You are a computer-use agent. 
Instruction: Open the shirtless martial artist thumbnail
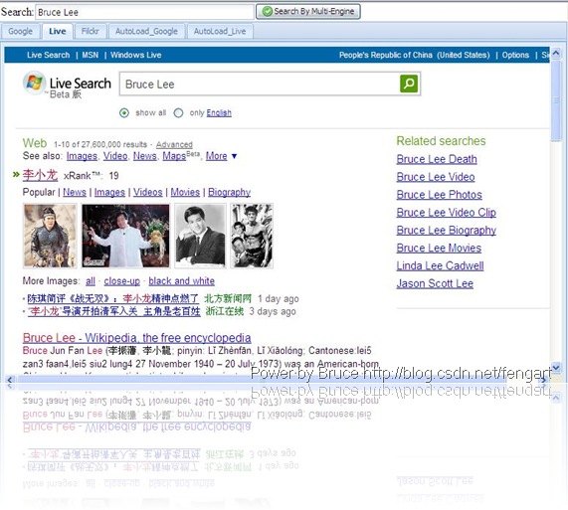coord(252,236)
